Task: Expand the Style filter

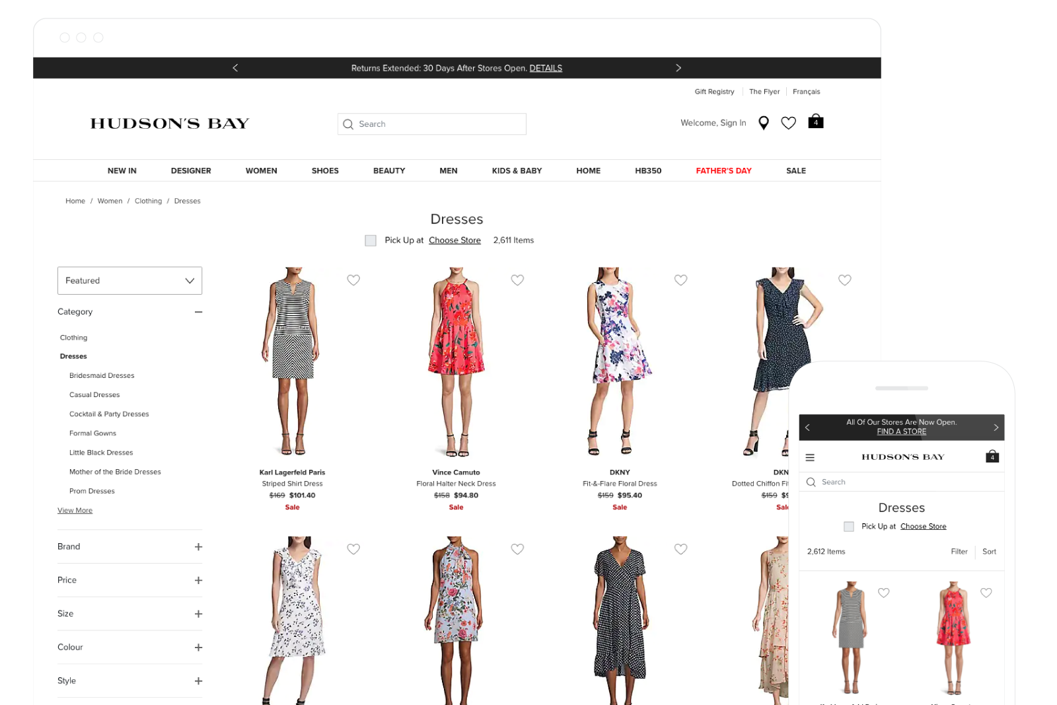Action: pos(198,681)
